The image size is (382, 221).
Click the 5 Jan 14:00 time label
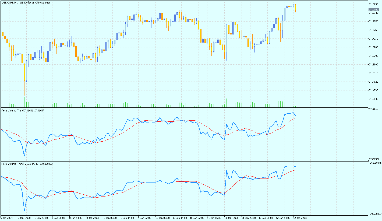click(24, 218)
